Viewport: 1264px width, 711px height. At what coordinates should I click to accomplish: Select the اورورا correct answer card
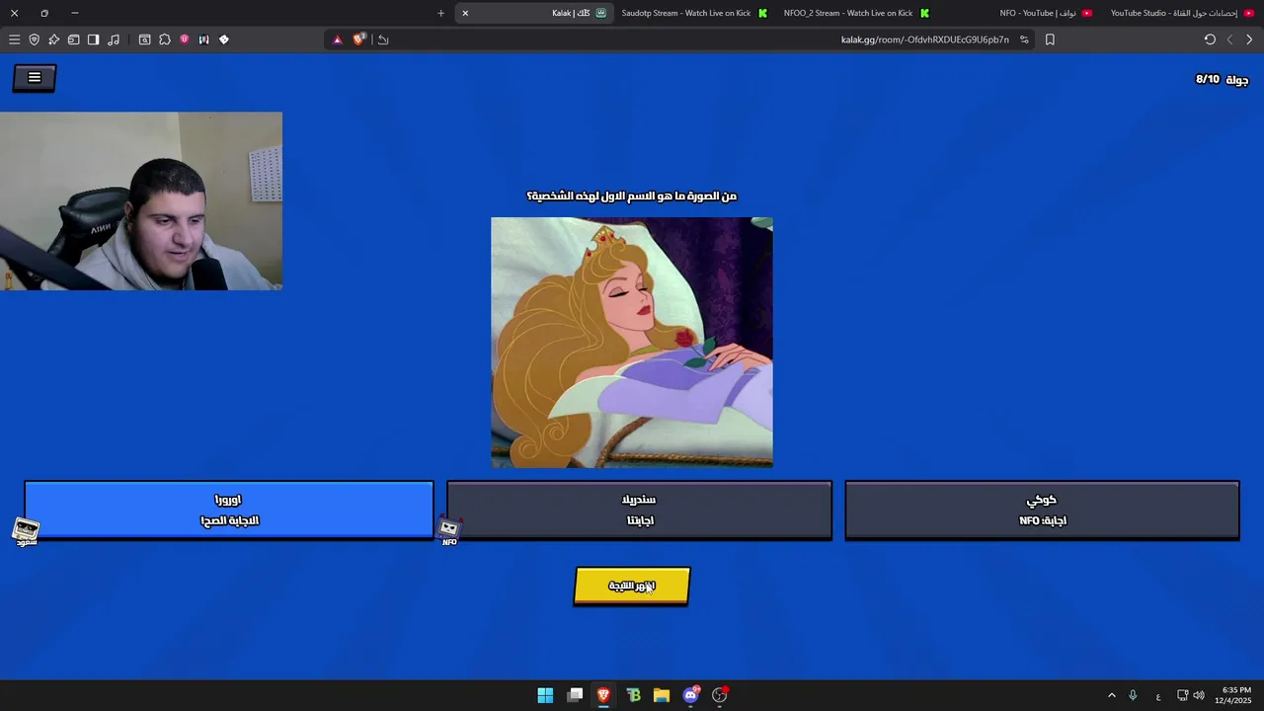point(229,510)
